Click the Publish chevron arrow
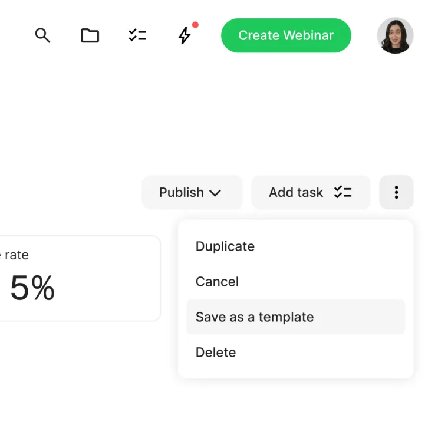448x448 pixels. coord(215,193)
